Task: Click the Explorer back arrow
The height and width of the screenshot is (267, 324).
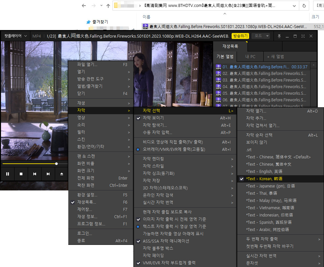Action: (84, 6)
